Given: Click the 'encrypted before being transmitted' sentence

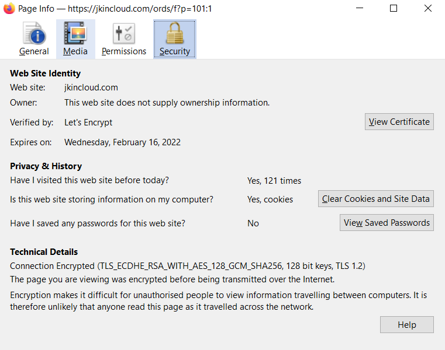Looking at the screenshot, I should (173, 279).
